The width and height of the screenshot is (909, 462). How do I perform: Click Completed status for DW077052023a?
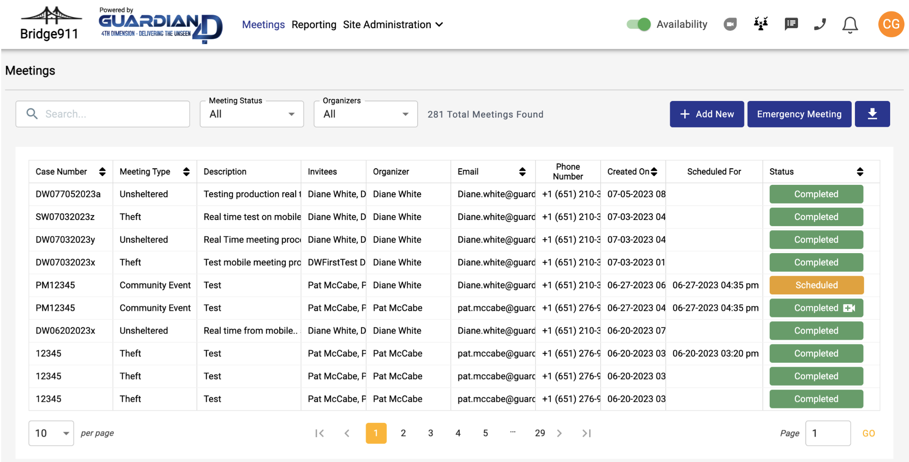(x=816, y=194)
